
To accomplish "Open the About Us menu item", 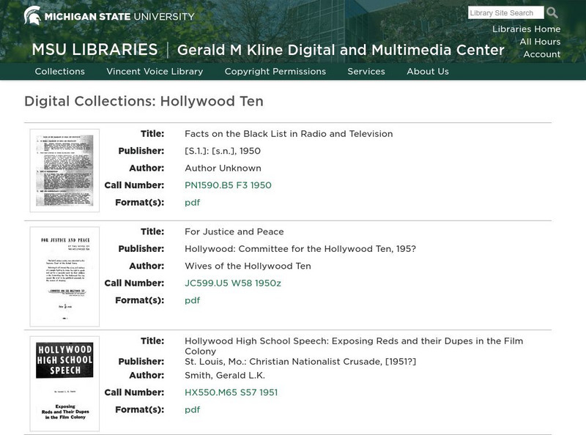I will (428, 71).
